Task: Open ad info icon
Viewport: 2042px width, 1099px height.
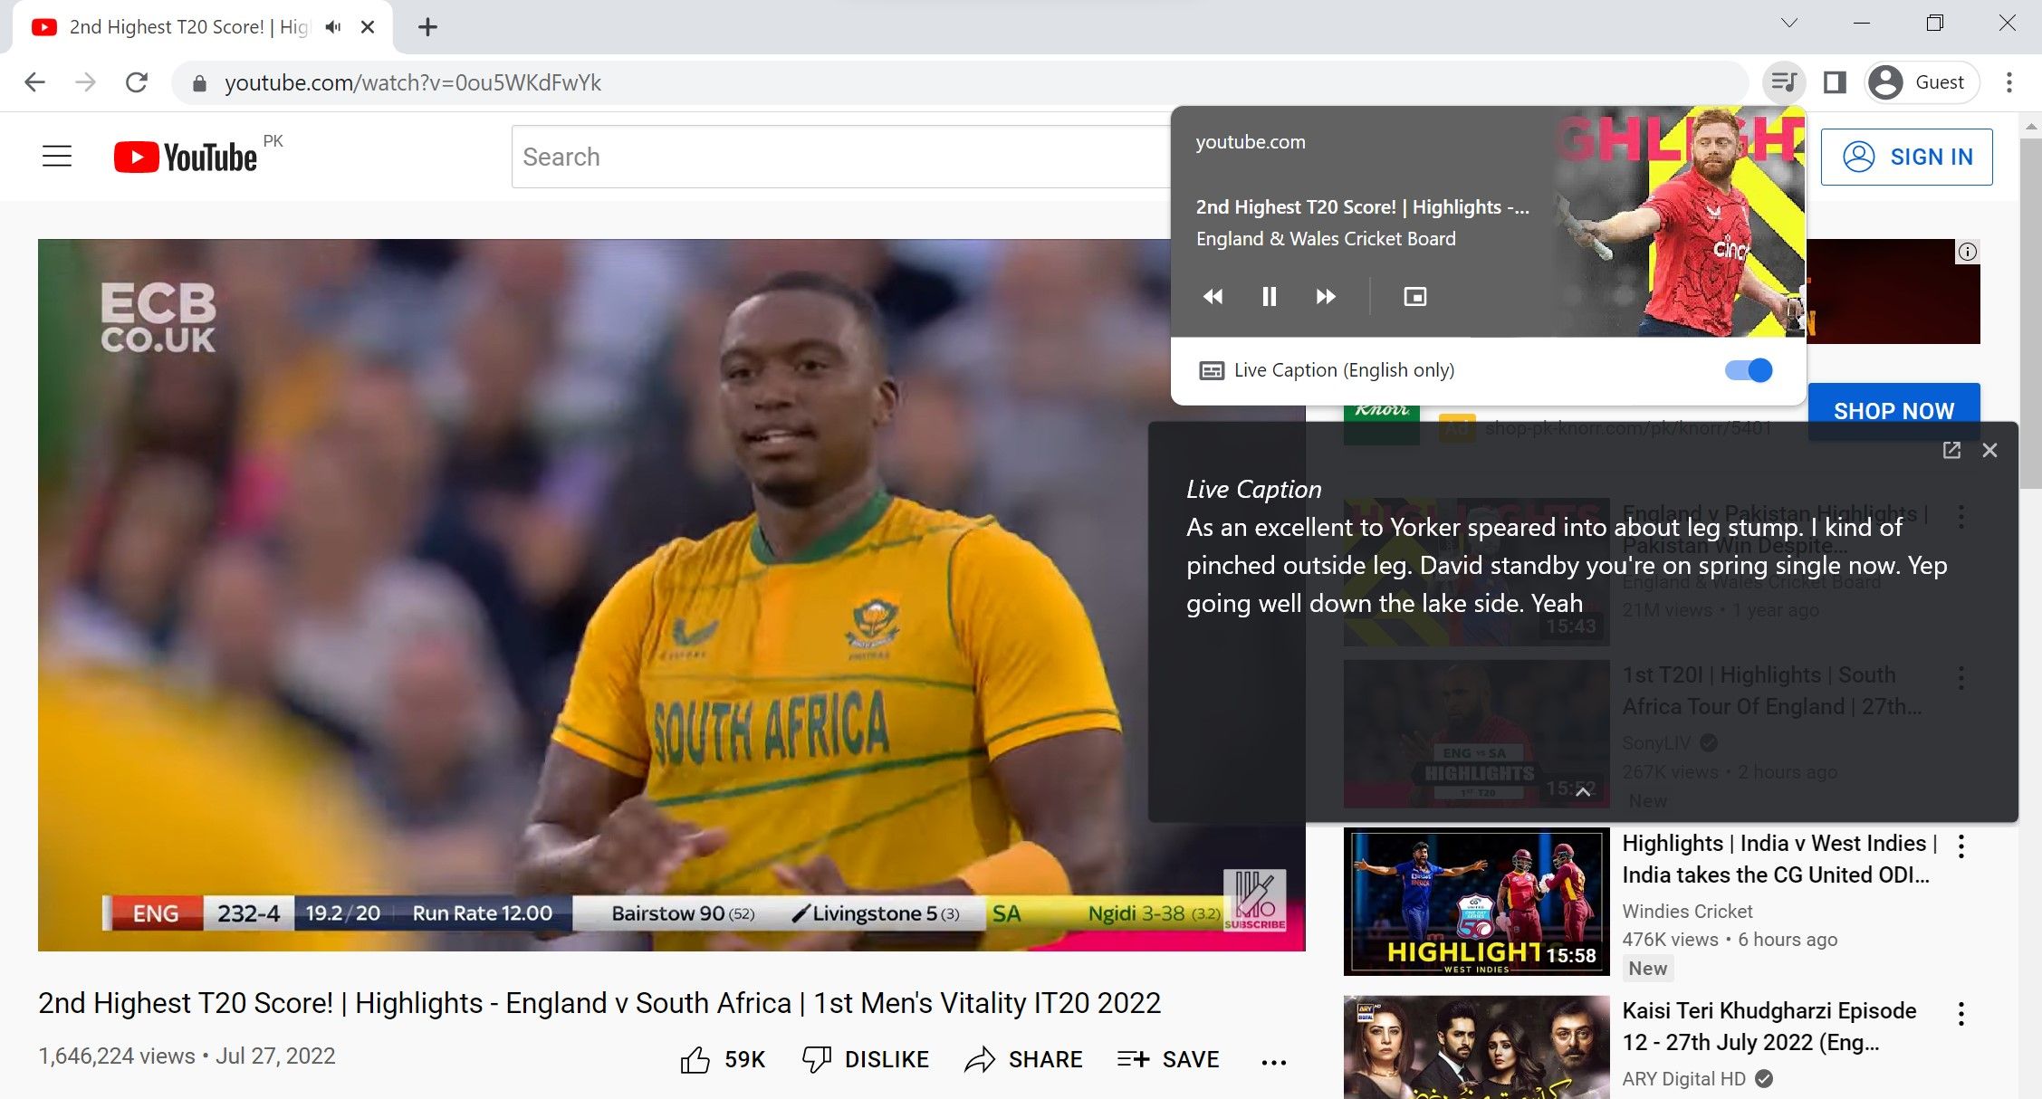Action: [x=1967, y=252]
